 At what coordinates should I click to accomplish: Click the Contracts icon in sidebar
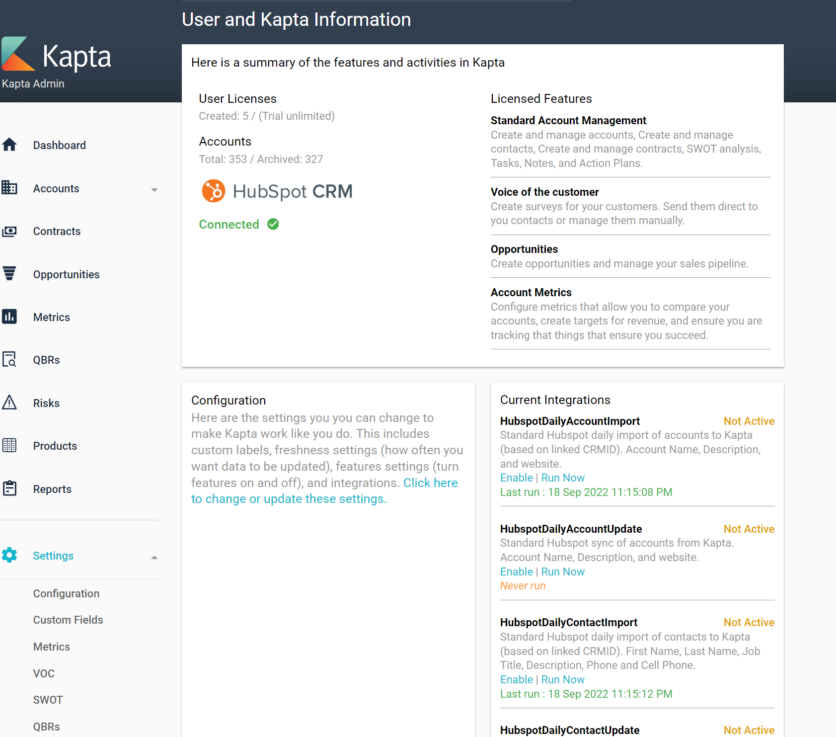pyautogui.click(x=9, y=232)
